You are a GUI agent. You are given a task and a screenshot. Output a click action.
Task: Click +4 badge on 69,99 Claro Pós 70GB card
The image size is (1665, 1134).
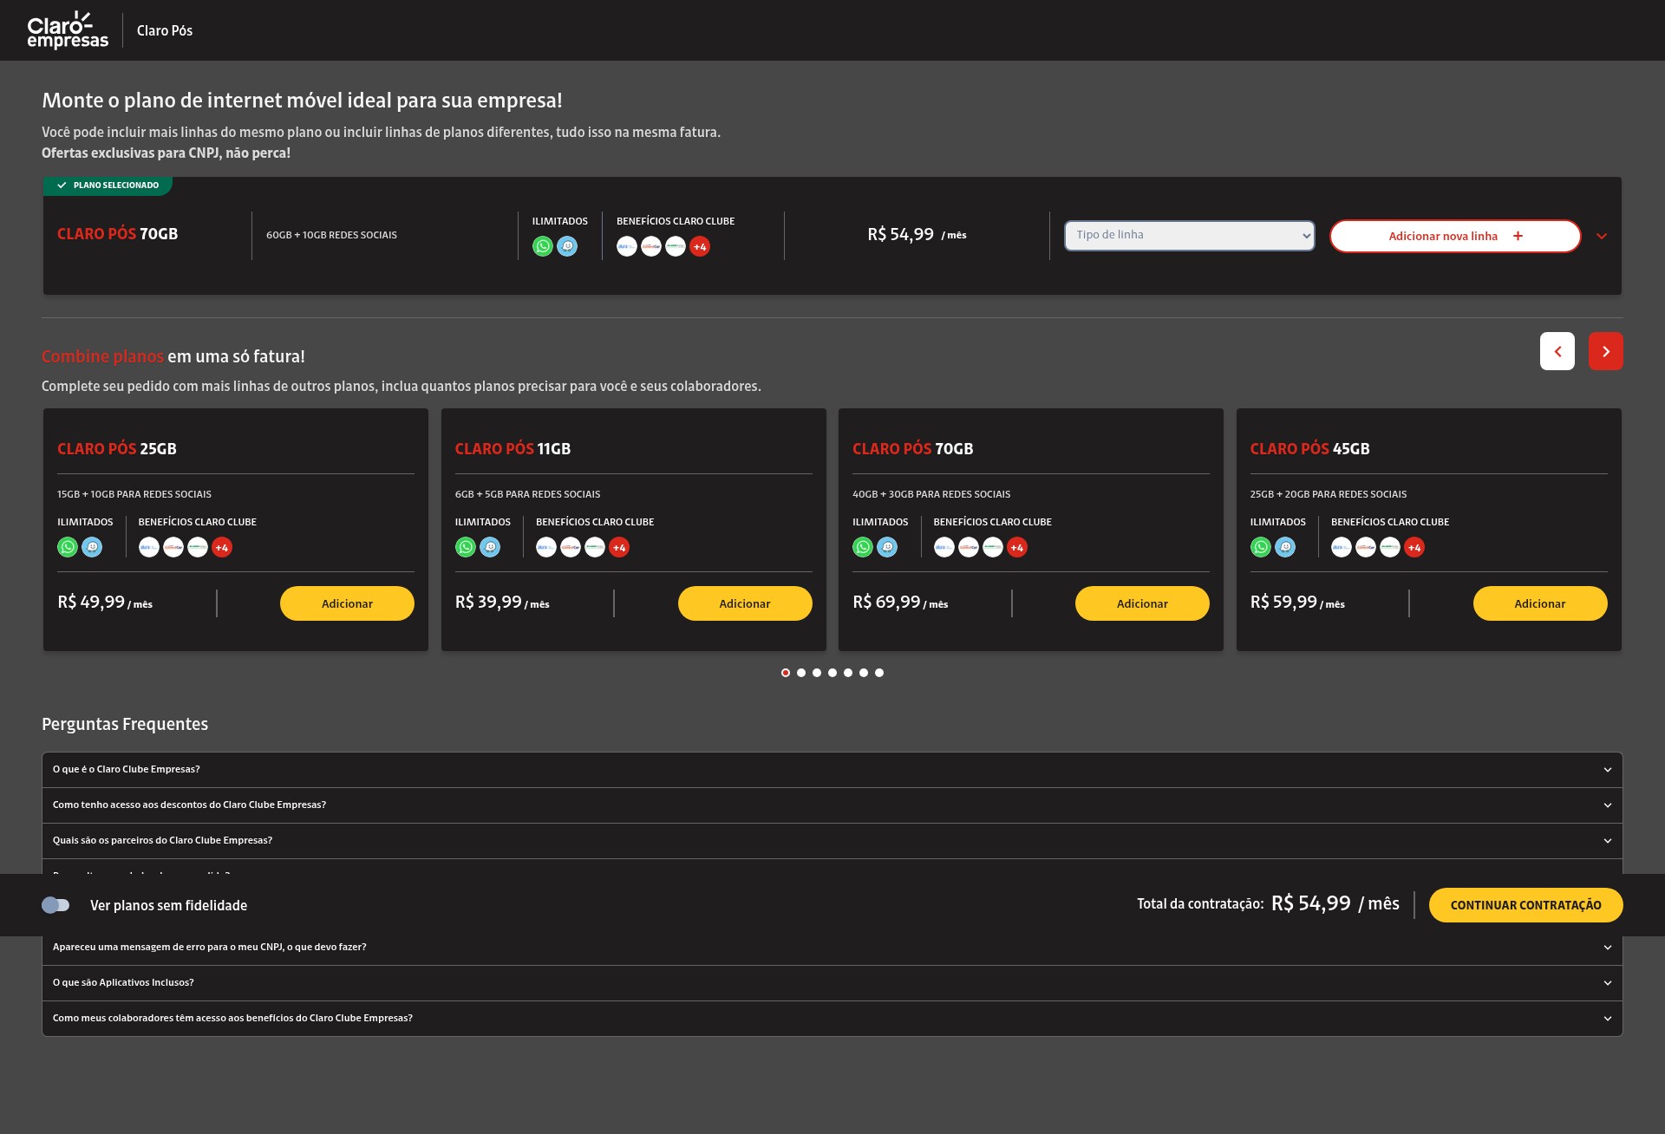click(1017, 547)
